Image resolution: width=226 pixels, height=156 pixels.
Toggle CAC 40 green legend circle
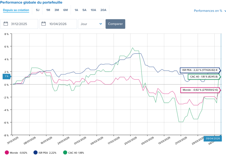[x=65, y=153]
